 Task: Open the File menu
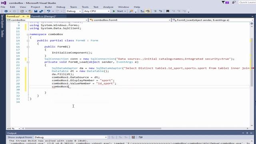[x=3, y=7]
